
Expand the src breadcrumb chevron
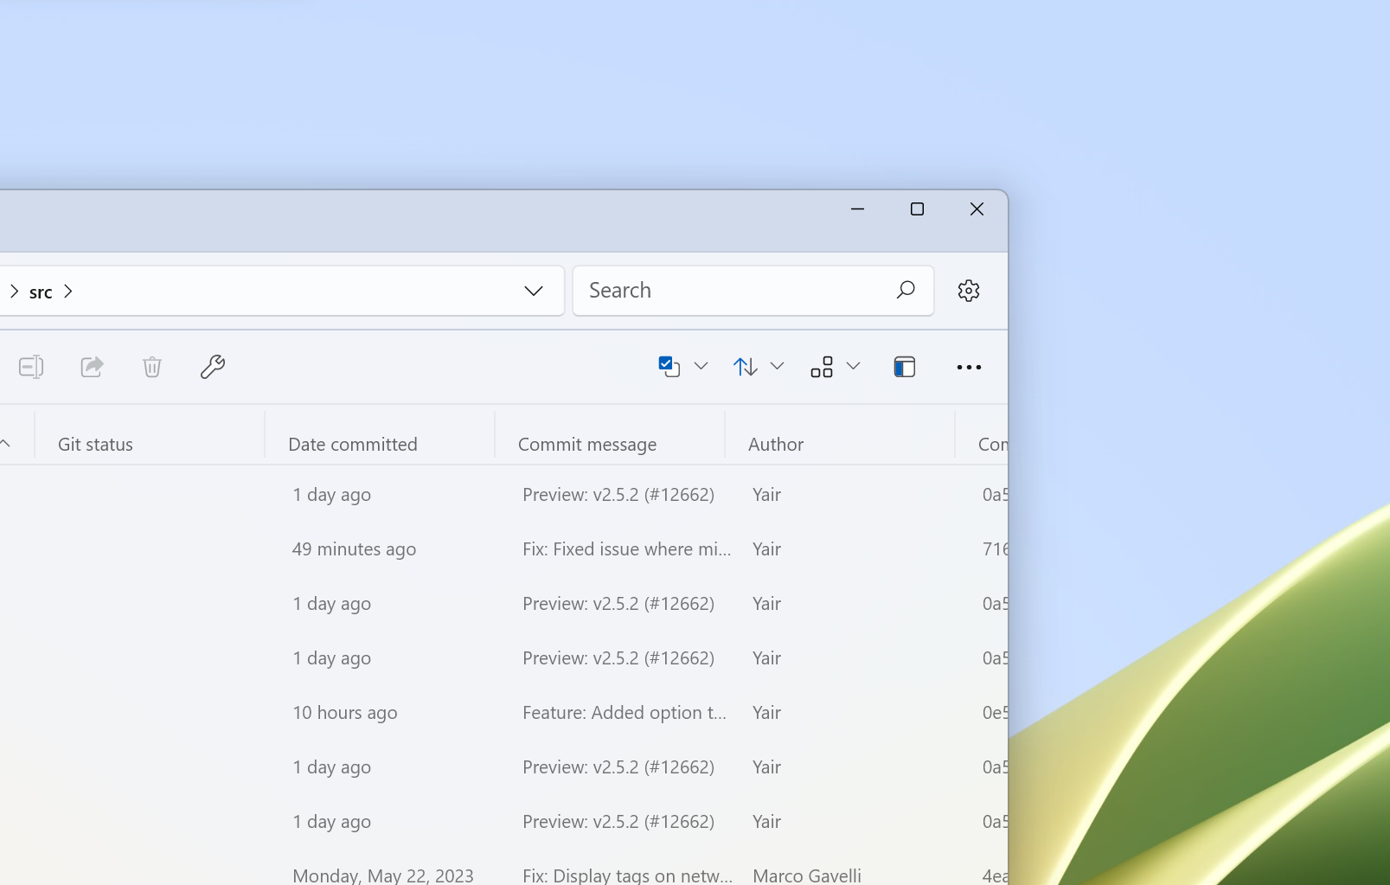point(69,292)
